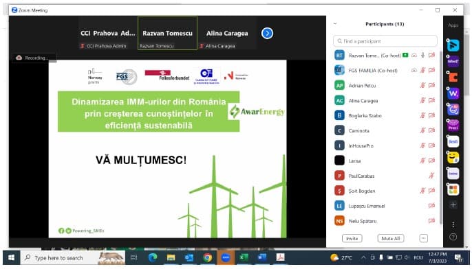472x269 pixels.
Task: Show hidden system tray icons
Action: (363, 257)
